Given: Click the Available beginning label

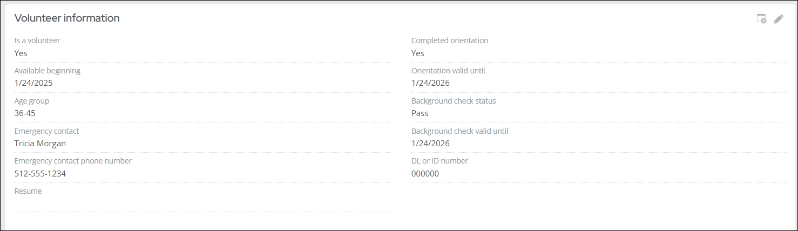Looking at the screenshot, I should [48, 71].
